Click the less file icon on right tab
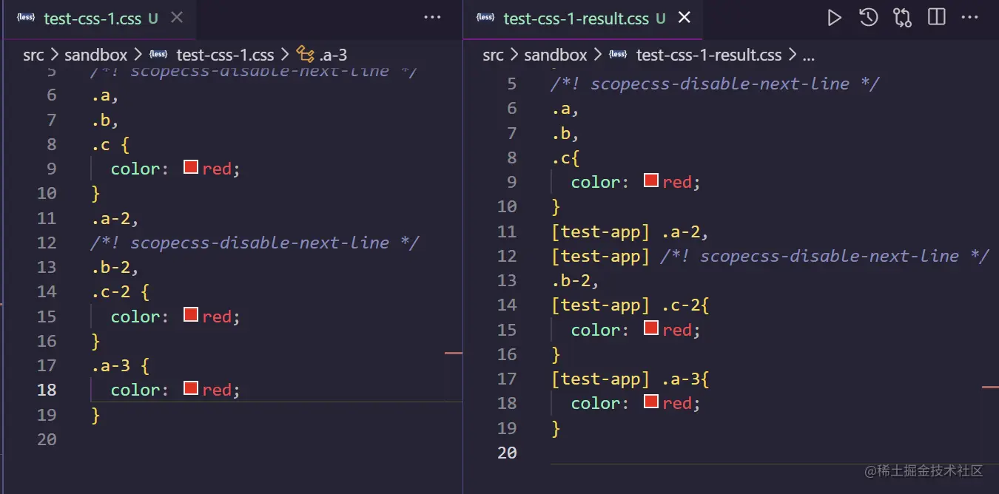The width and height of the screenshot is (999, 494). 485,18
